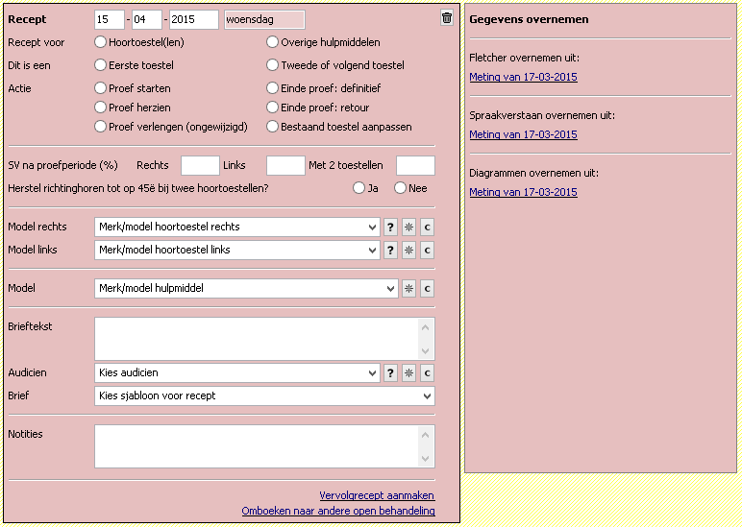Image resolution: width=742 pixels, height=527 pixels.
Task: Choose 'Eerste toestel' radio button
Action: (x=101, y=65)
